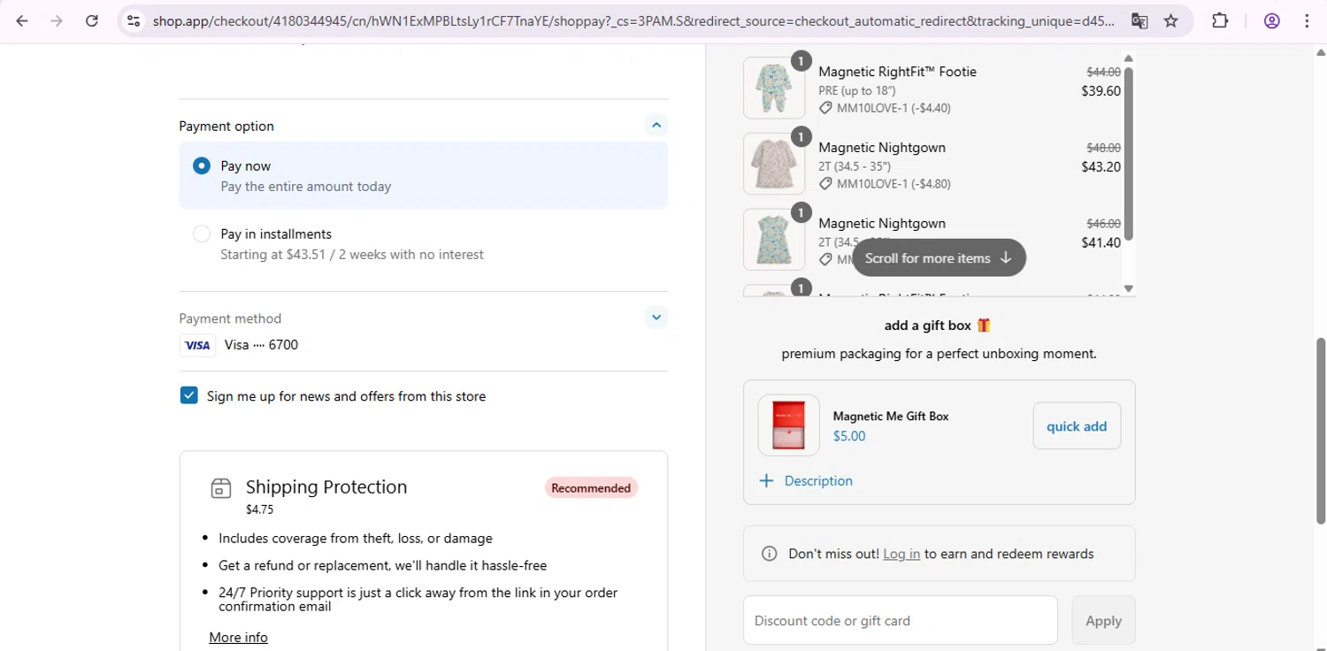The image size is (1327, 651).
Task: Reload the checkout page
Action: point(92,21)
